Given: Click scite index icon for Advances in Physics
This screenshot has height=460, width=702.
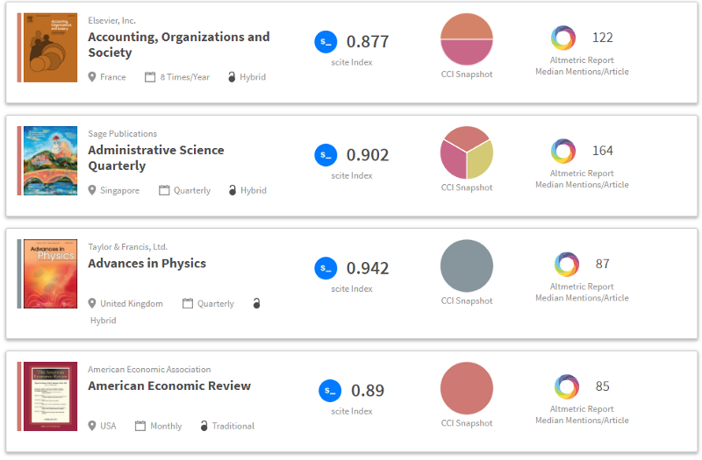Looking at the screenshot, I should tap(326, 268).
